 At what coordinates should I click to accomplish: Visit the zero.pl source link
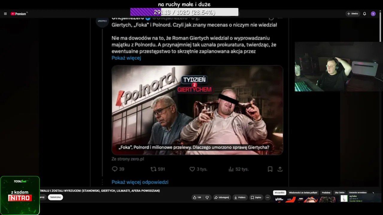128,159
